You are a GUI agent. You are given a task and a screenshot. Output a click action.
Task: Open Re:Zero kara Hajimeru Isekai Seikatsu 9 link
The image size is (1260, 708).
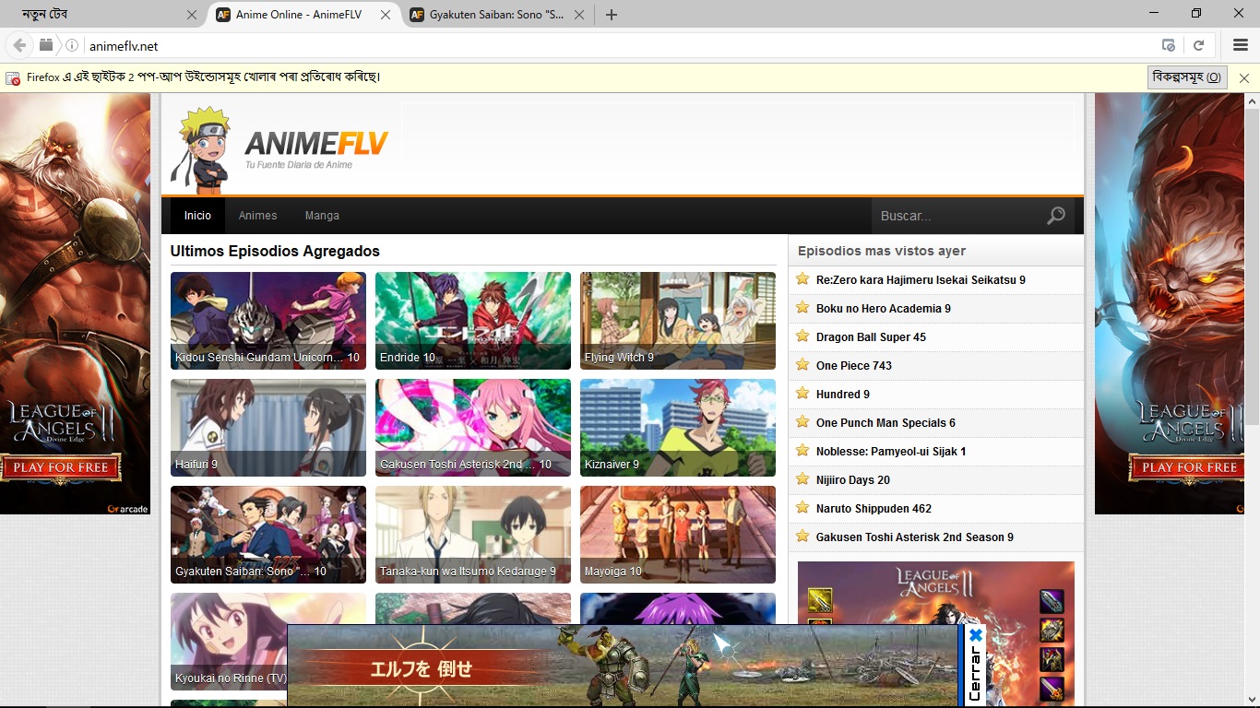(x=921, y=279)
